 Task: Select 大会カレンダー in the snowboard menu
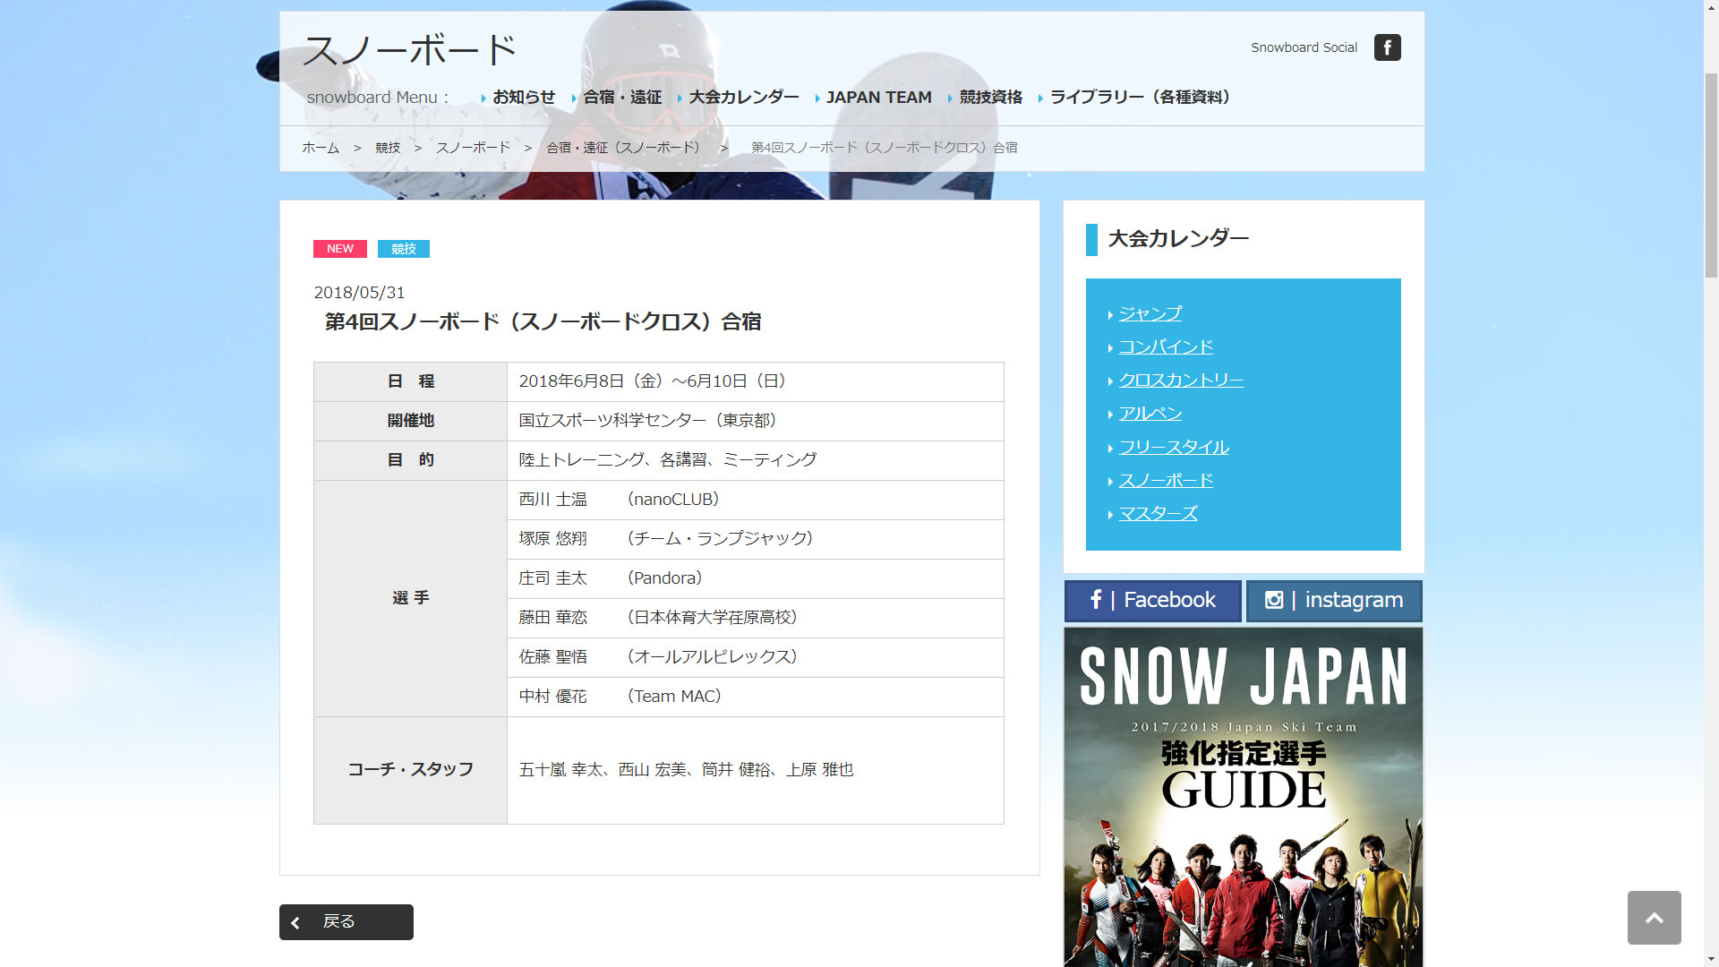click(x=743, y=98)
